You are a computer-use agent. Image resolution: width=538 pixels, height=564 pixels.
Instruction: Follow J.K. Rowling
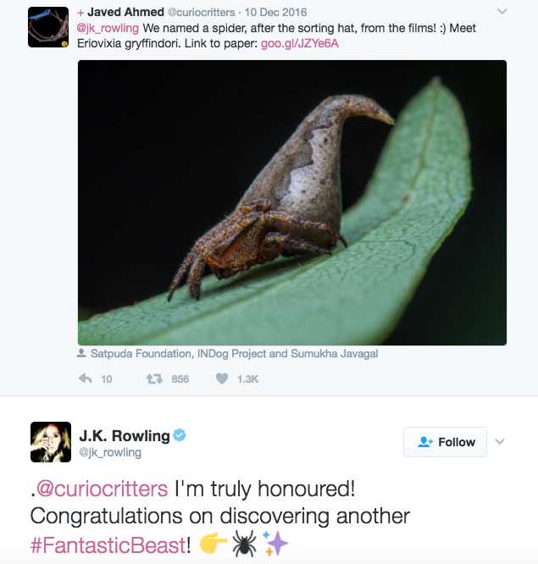point(445,442)
